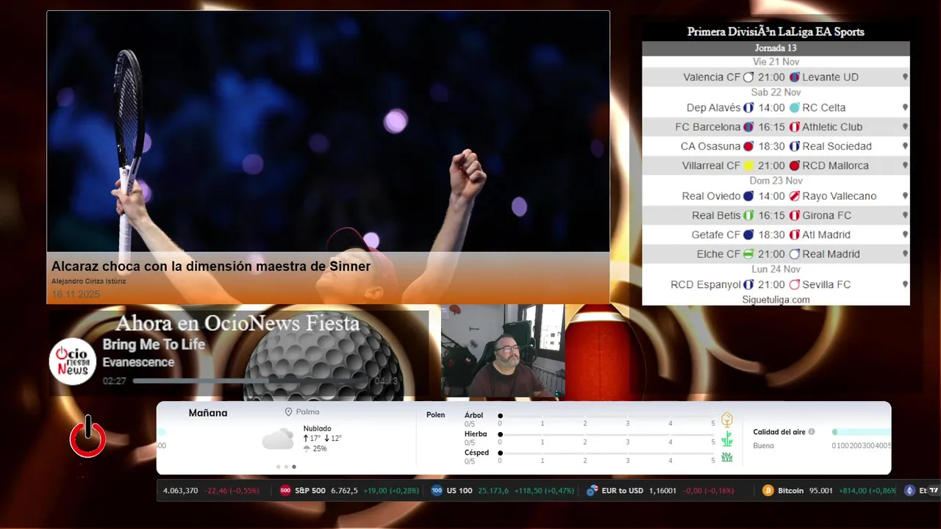This screenshot has height=529, width=941.
Task: Click the Real Oviedo team badge
Action: (748, 196)
